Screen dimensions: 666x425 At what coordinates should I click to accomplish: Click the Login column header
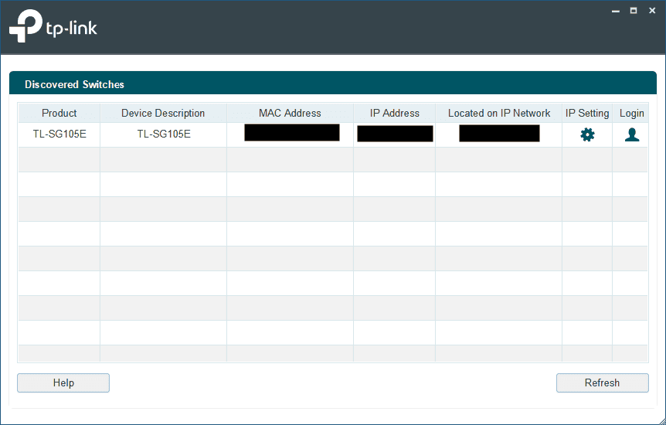click(x=631, y=113)
